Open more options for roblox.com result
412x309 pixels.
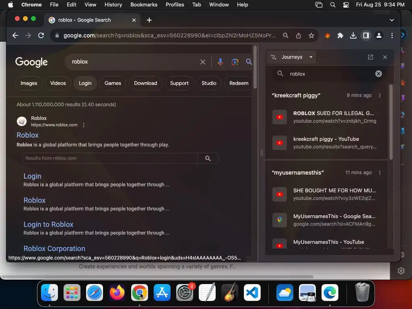point(84,125)
